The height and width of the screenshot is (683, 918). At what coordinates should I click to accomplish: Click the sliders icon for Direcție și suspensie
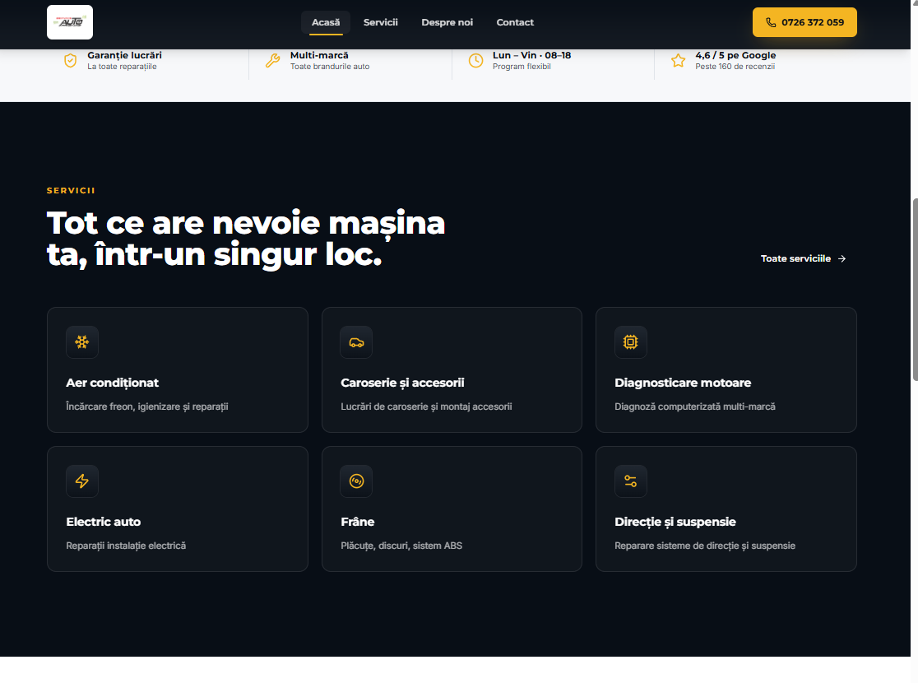pyautogui.click(x=630, y=481)
